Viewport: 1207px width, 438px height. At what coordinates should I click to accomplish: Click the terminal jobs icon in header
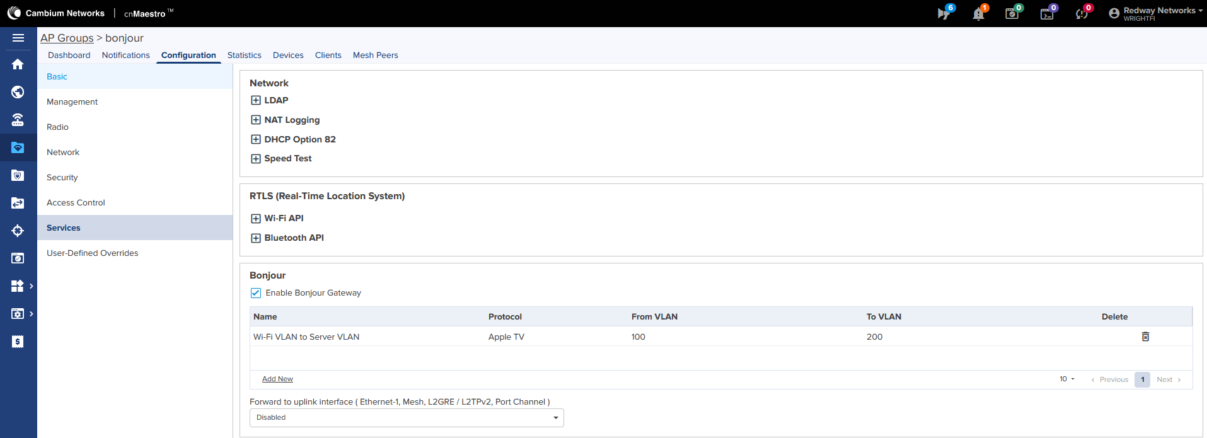1047,14
